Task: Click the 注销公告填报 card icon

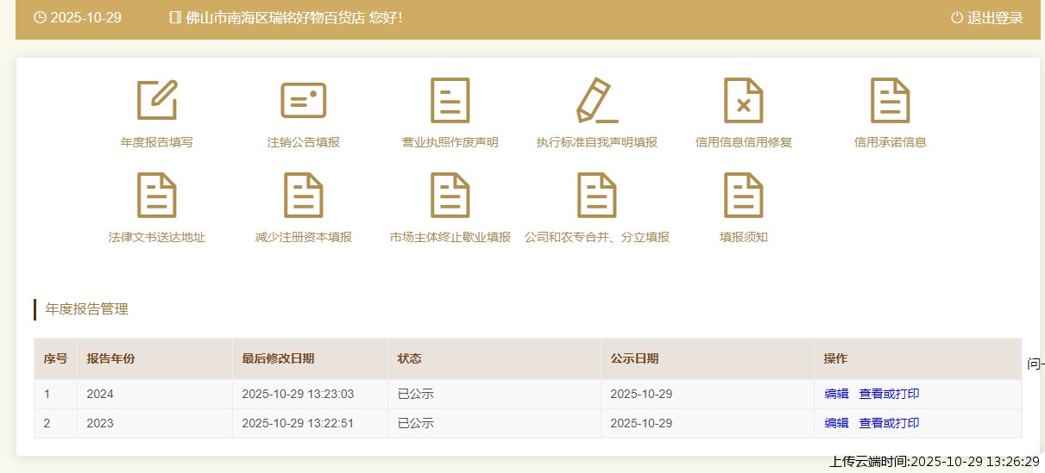Action: (x=304, y=100)
